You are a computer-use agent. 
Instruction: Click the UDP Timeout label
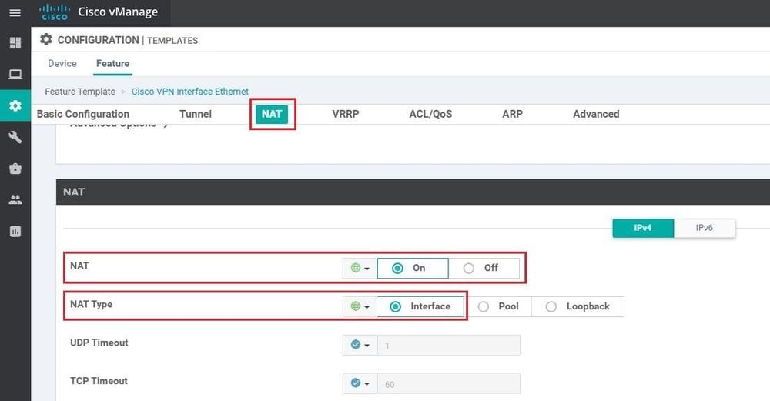pyautogui.click(x=99, y=343)
